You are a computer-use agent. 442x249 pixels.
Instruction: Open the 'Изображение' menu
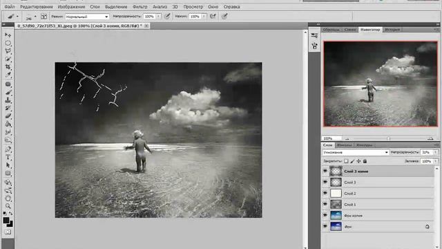click(x=71, y=6)
